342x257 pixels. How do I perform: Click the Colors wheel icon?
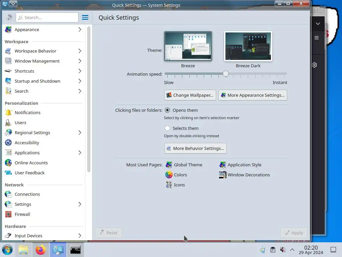pos(169,175)
